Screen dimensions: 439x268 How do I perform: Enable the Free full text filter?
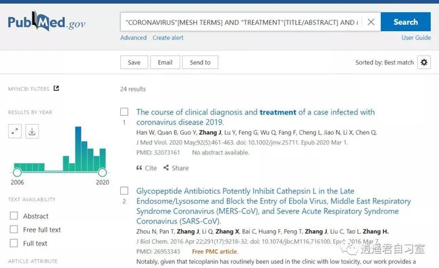pyautogui.click(x=14, y=229)
